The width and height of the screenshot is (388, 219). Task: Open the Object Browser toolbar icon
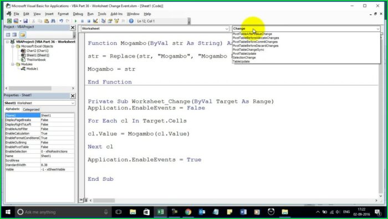click(x=116, y=21)
